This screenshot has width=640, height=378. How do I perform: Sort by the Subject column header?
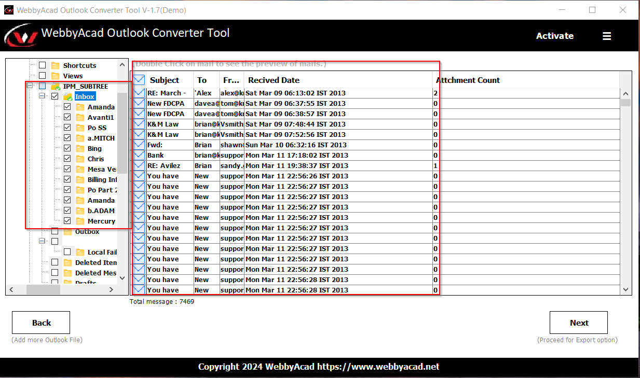pyautogui.click(x=170, y=80)
